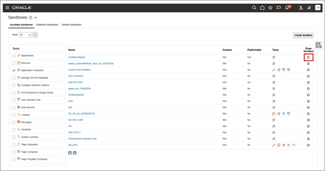Check the Structure tool checkbox
The image size is (325, 171).
14,63
